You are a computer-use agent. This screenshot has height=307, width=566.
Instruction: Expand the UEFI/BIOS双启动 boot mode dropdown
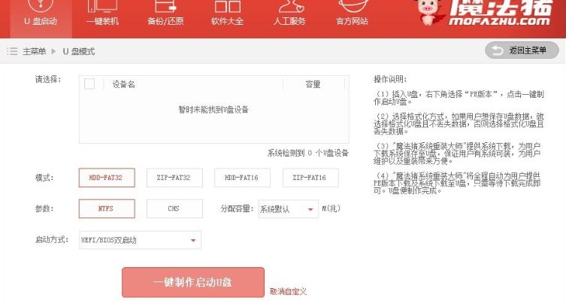pyautogui.click(x=140, y=240)
